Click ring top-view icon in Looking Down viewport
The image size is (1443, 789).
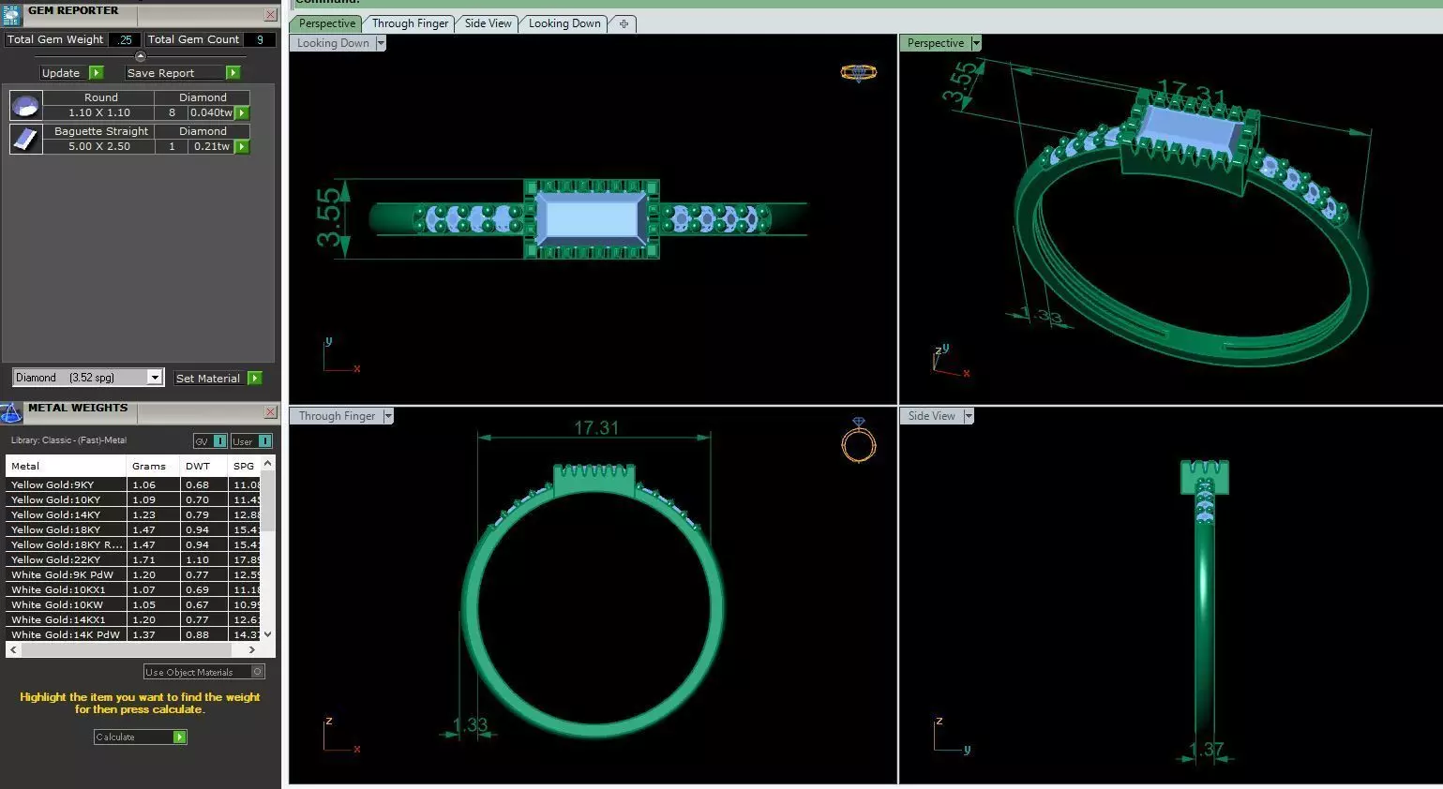(859, 72)
